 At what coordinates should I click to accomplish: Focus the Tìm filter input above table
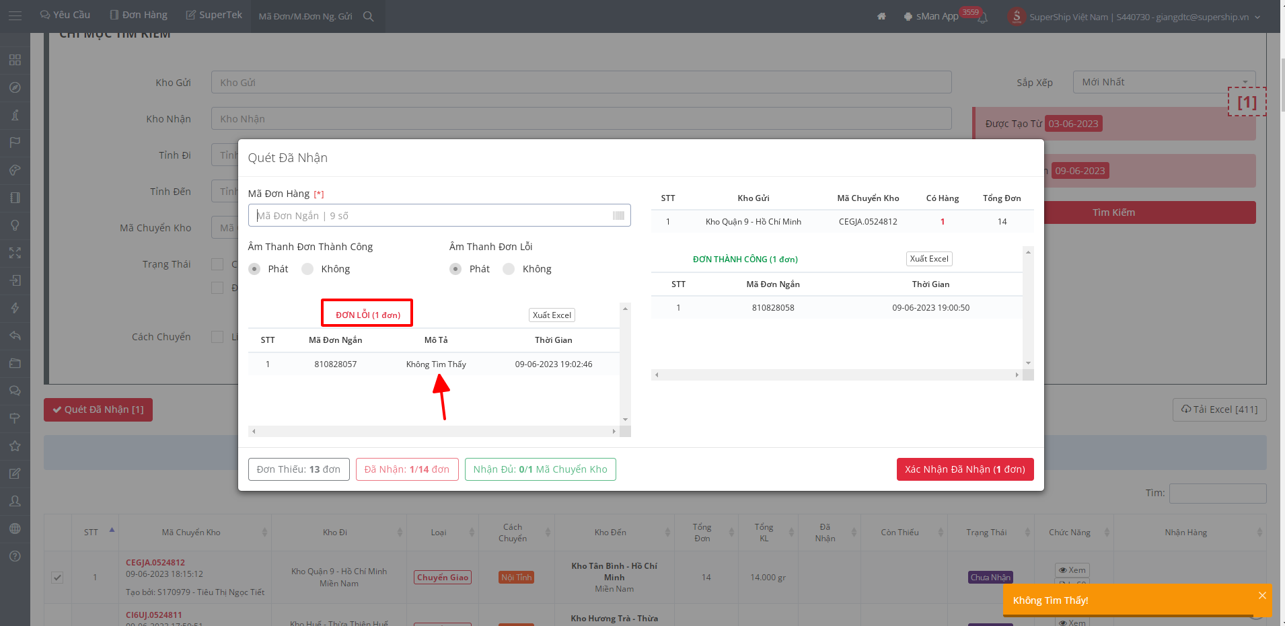(1218, 493)
